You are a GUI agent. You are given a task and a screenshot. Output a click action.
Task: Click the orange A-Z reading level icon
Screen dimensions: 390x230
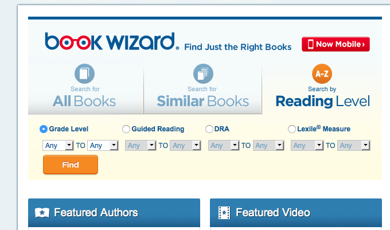322,73
